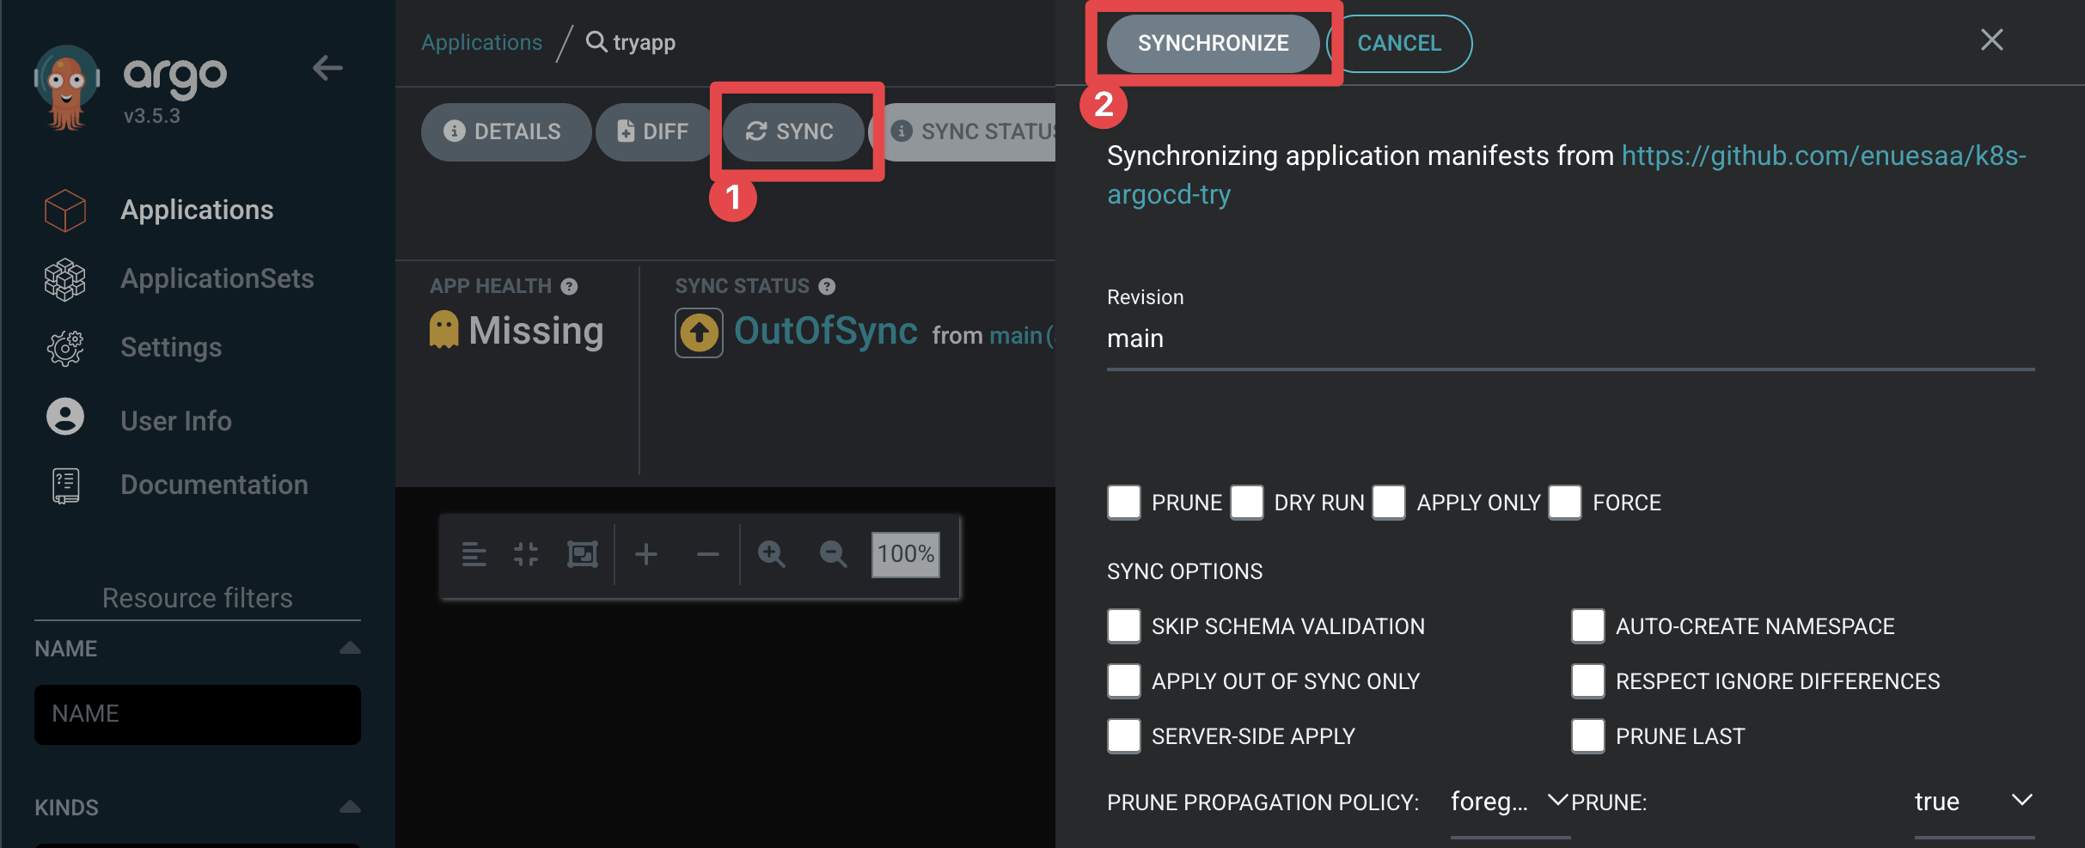Viewport: 2085px width, 848px height.
Task: Click the compact nodes icon
Action: click(526, 554)
